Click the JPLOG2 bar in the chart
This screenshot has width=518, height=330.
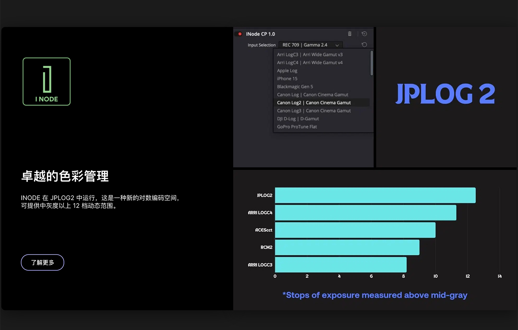375,195
